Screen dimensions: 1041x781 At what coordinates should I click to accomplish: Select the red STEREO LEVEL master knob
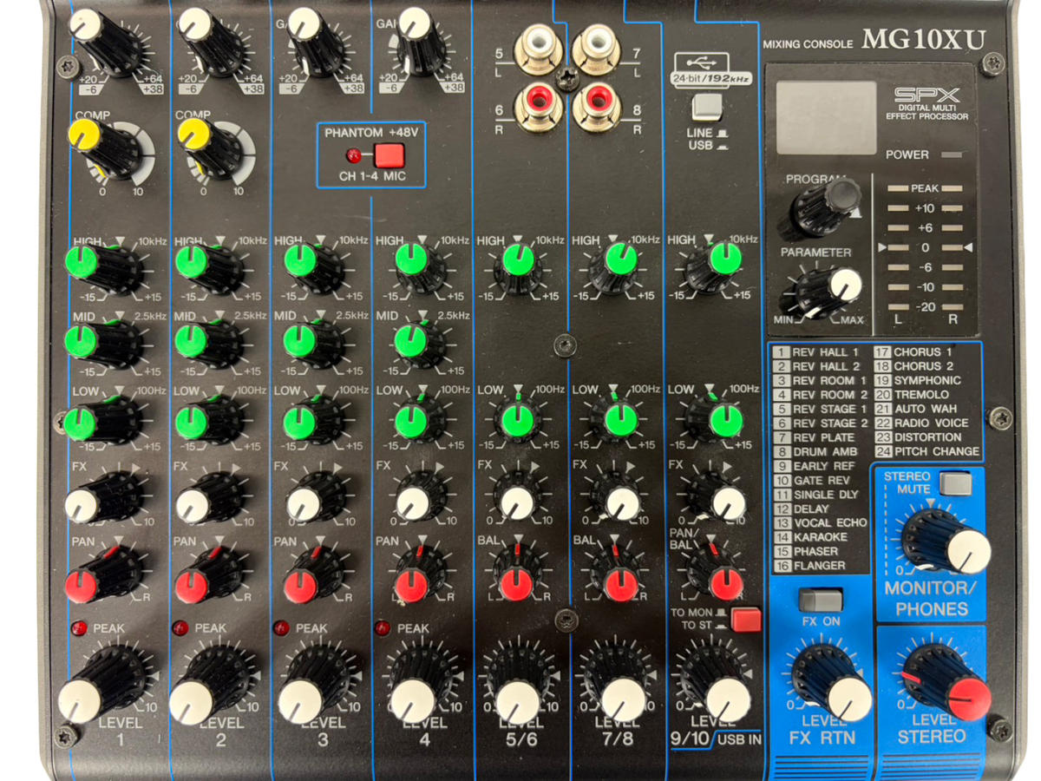[946, 682]
